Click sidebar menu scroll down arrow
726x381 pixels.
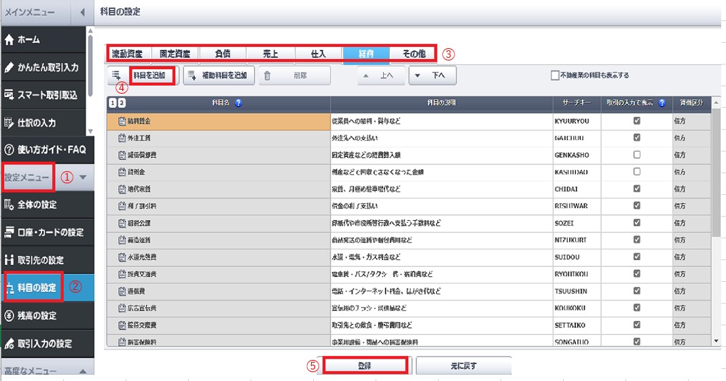coord(90,132)
